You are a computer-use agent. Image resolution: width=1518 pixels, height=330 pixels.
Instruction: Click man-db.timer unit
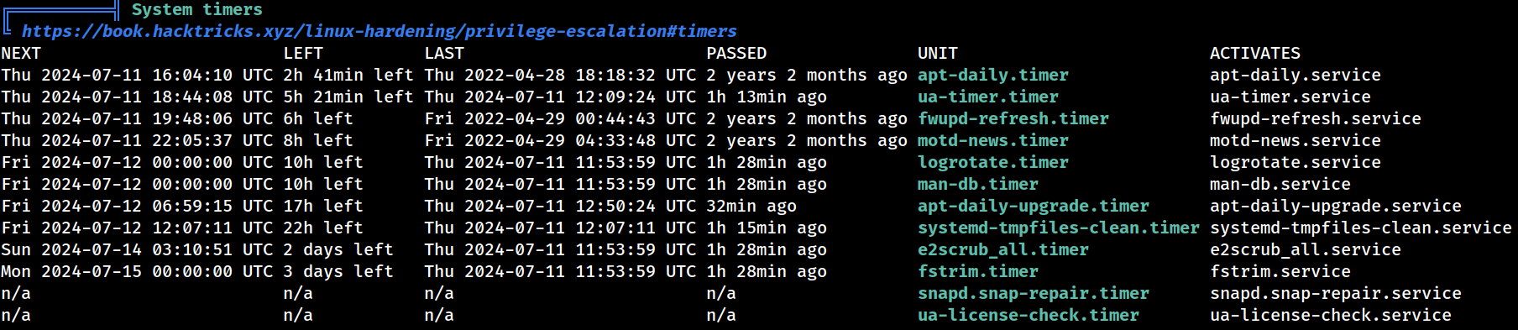[x=978, y=184]
